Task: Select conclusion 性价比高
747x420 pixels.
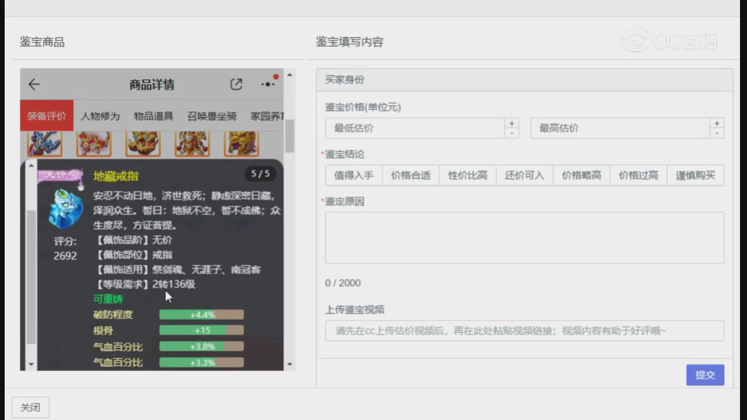Action: (467, 176)
